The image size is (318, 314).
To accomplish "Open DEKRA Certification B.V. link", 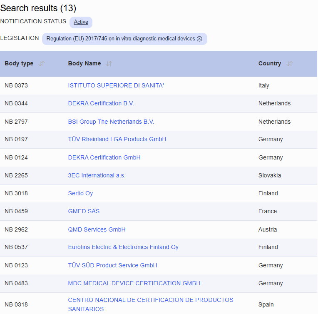I will click(101, 104).
